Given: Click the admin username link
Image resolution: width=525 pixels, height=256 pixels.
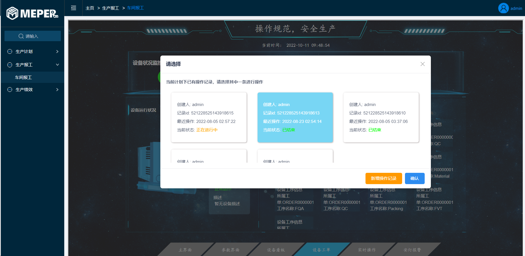Looking at the screenshot, I should tap(516, 8).
